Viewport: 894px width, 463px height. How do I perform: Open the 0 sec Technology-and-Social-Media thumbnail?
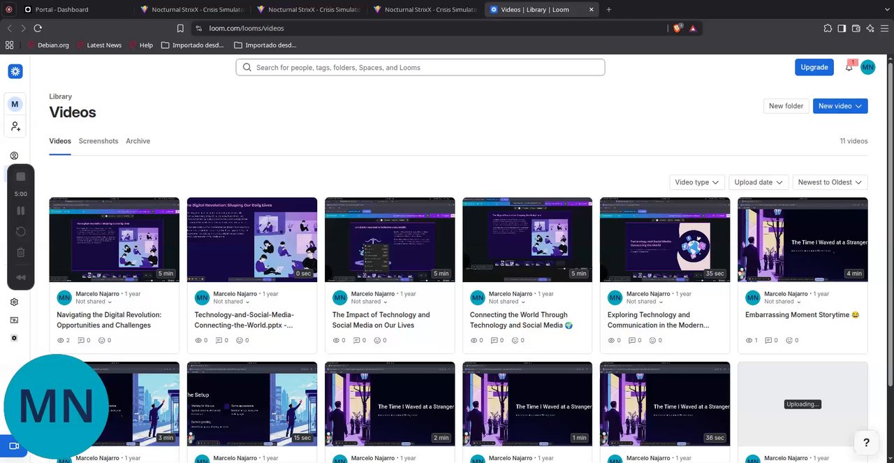click(x=251, y=240)
